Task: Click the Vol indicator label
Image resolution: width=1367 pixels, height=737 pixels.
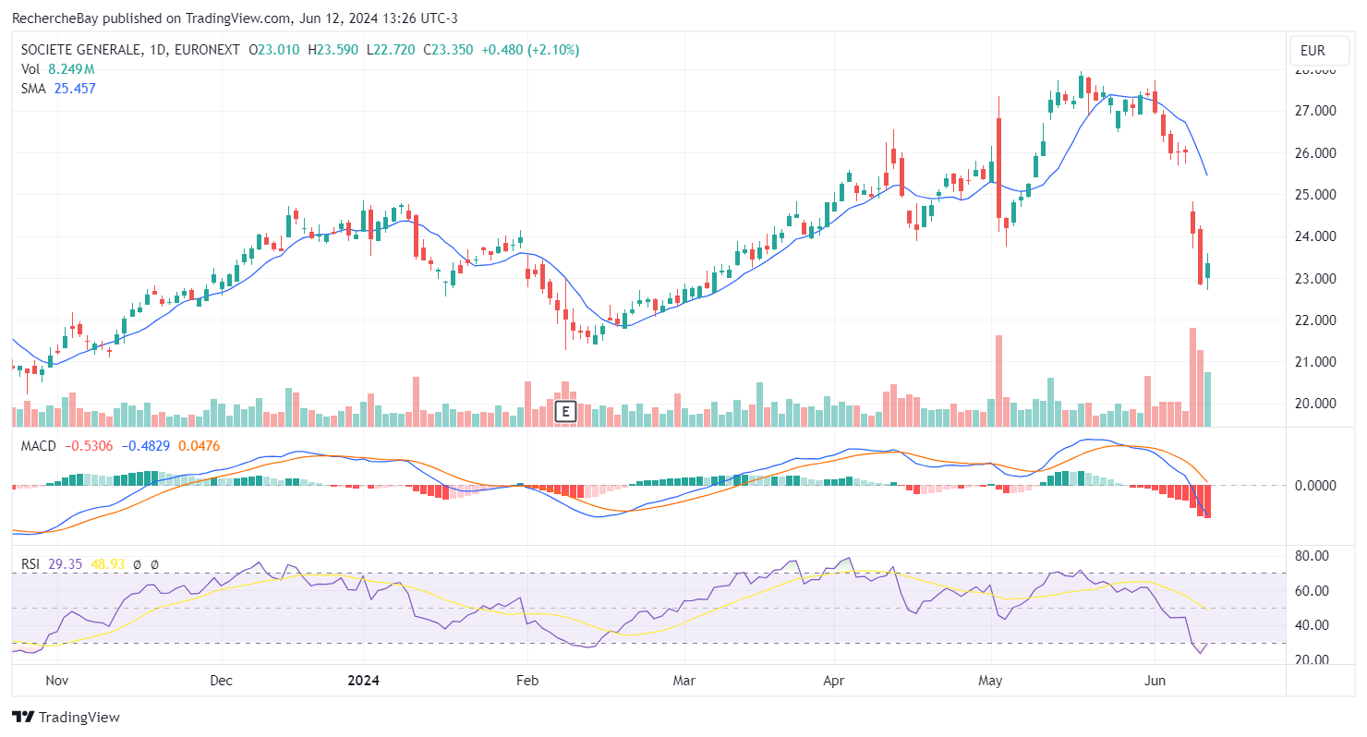Action: (30, 69)
